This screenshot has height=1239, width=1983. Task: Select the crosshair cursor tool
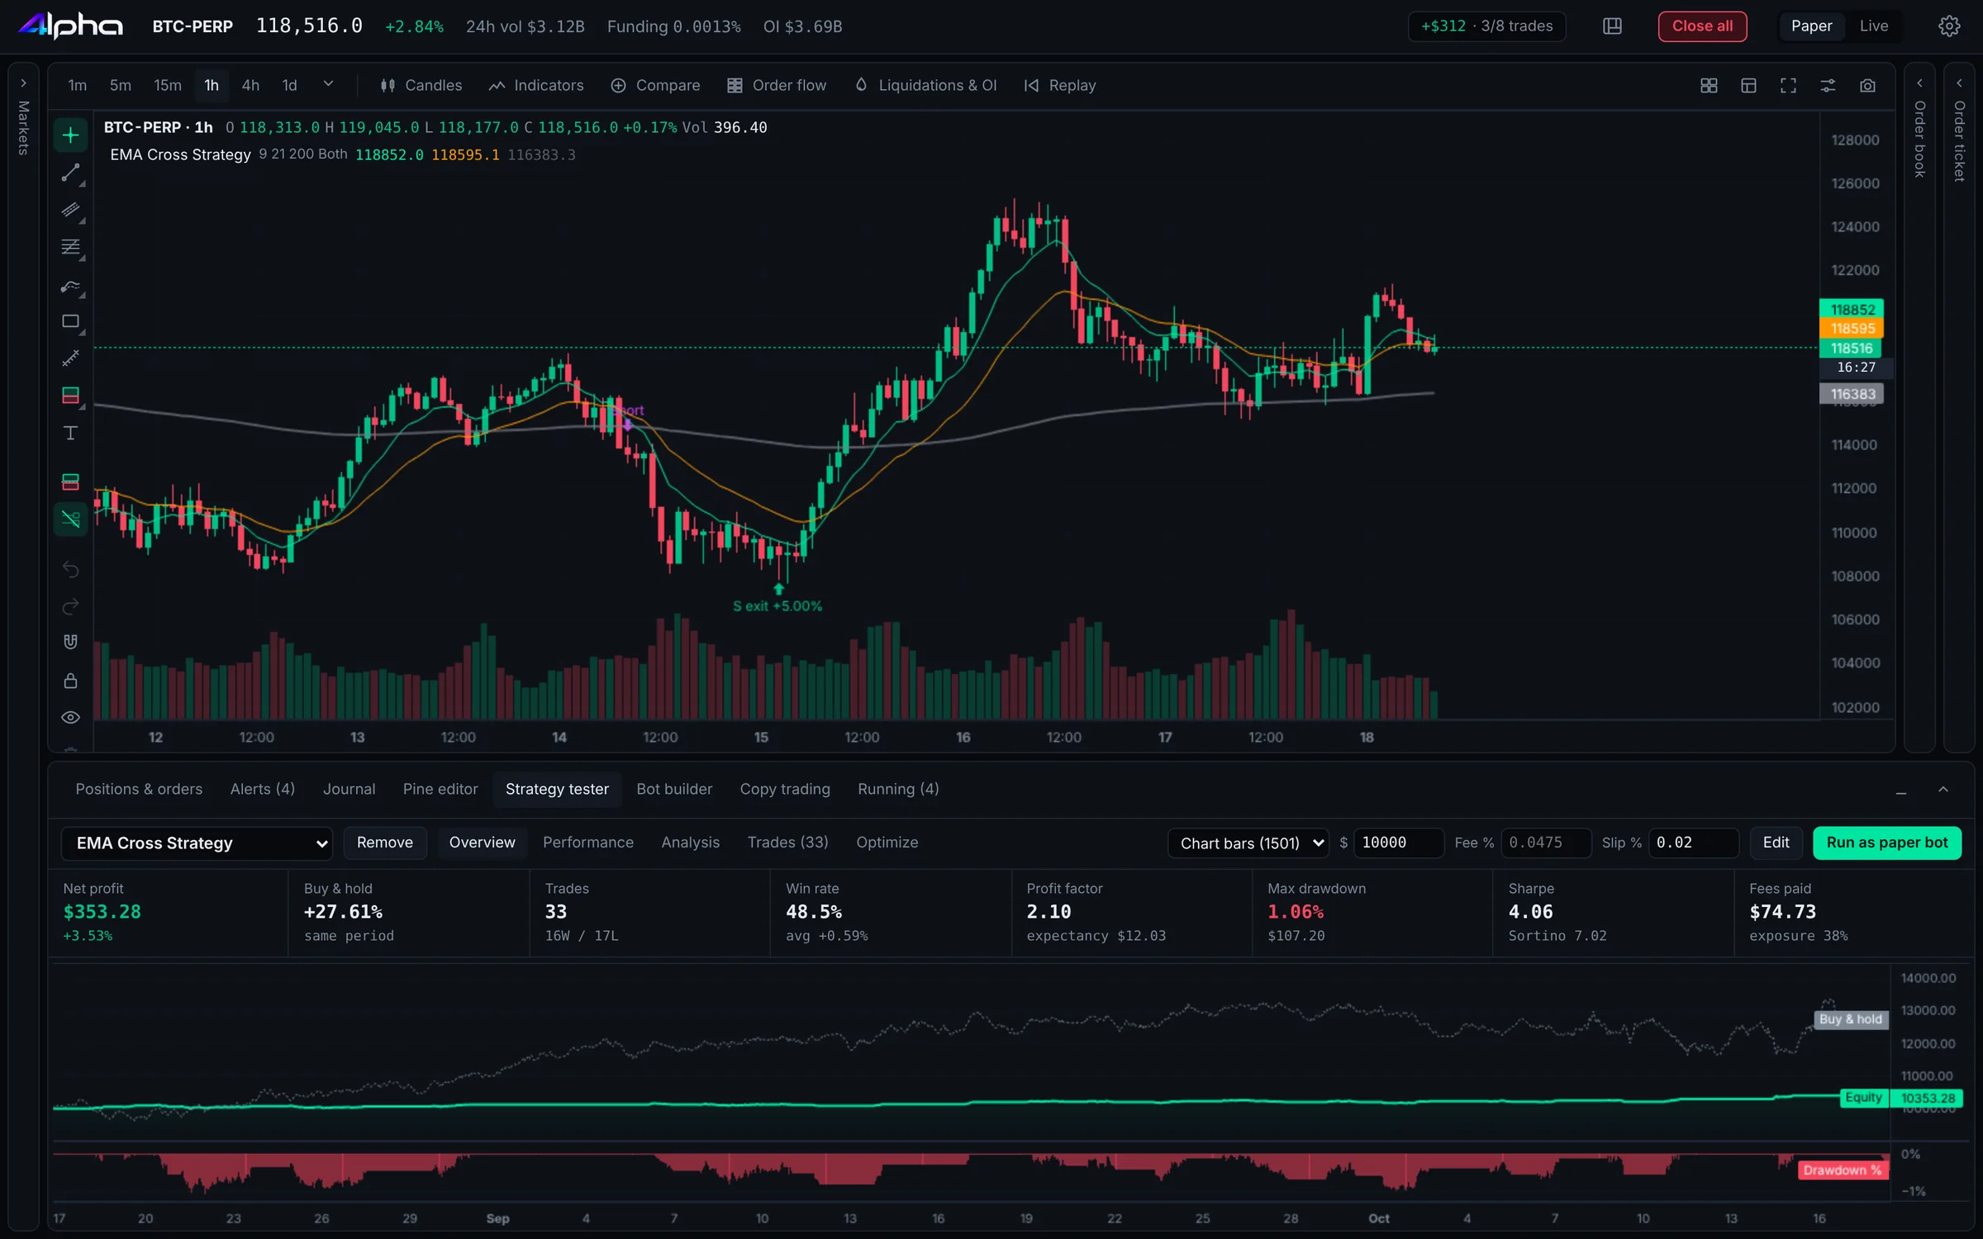(x=70, y=135)
